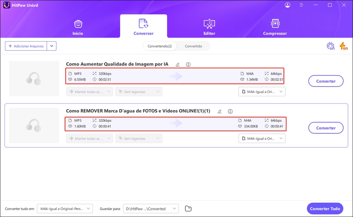Toggle lightning fast conversion icon

point(343,46)
